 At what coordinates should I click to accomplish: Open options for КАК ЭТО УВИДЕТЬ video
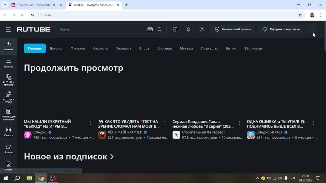click(x=165, y=123)
